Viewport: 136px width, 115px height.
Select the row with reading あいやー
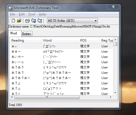point(62,57)
